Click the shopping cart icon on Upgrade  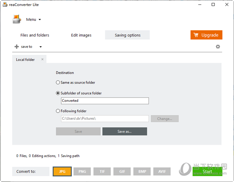point(196,35)
